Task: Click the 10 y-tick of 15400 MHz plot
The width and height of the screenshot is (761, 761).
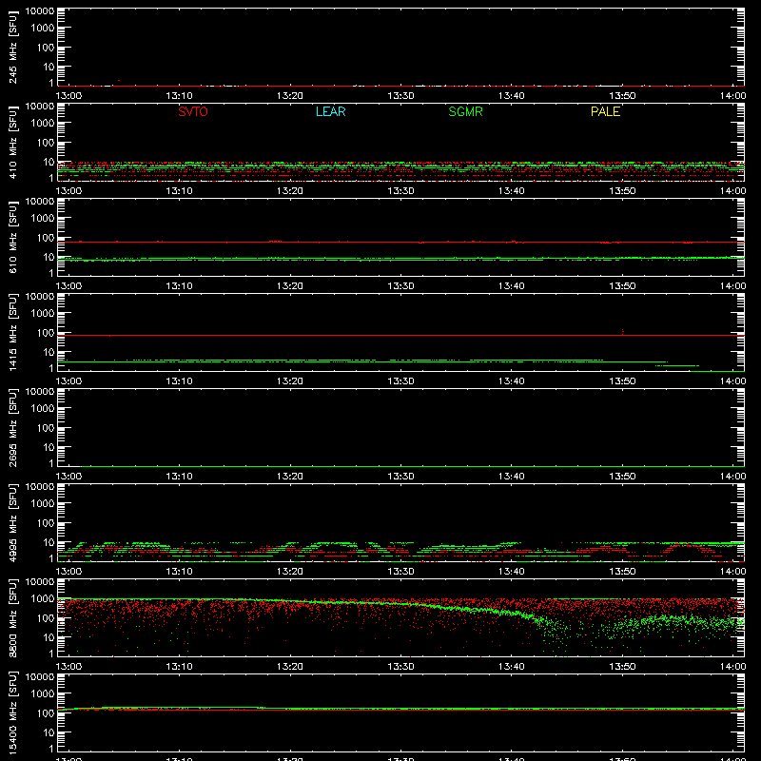Action: [49, 732]
